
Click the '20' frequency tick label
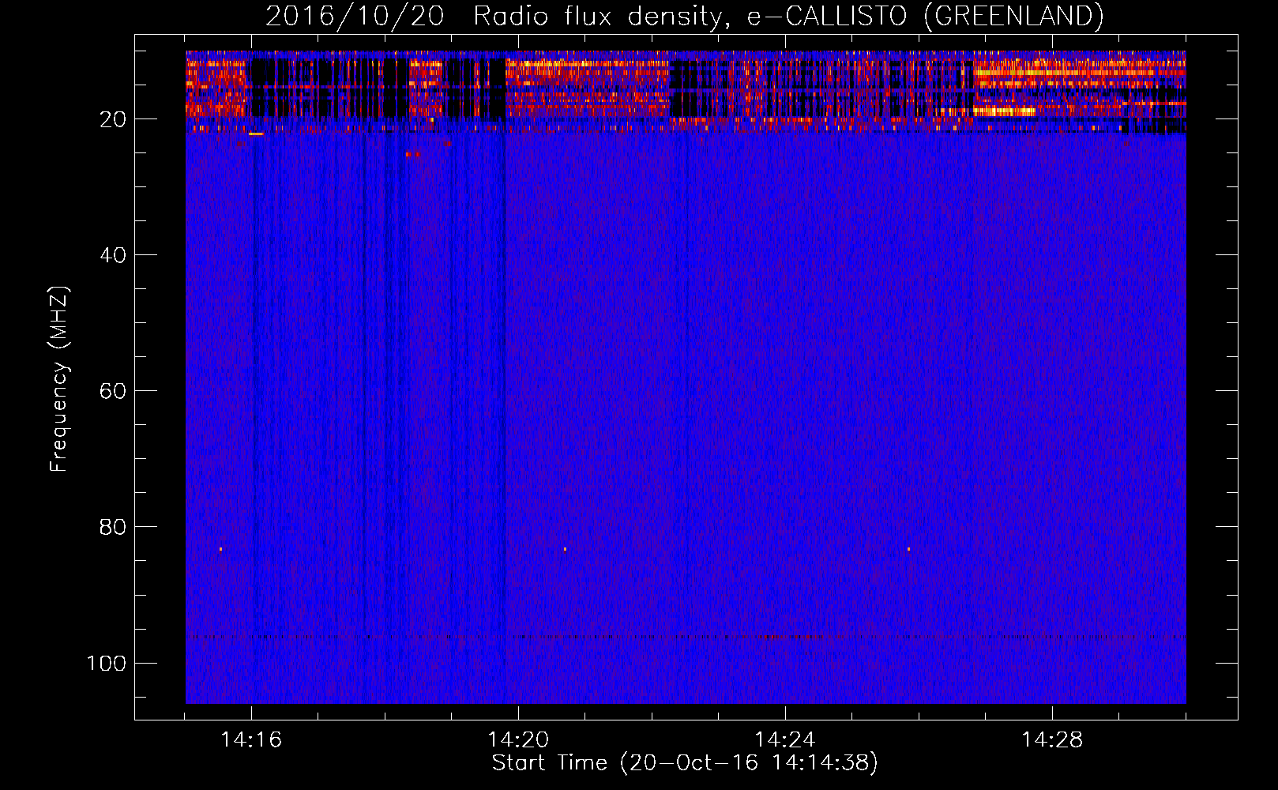click(x=113, y=119)
